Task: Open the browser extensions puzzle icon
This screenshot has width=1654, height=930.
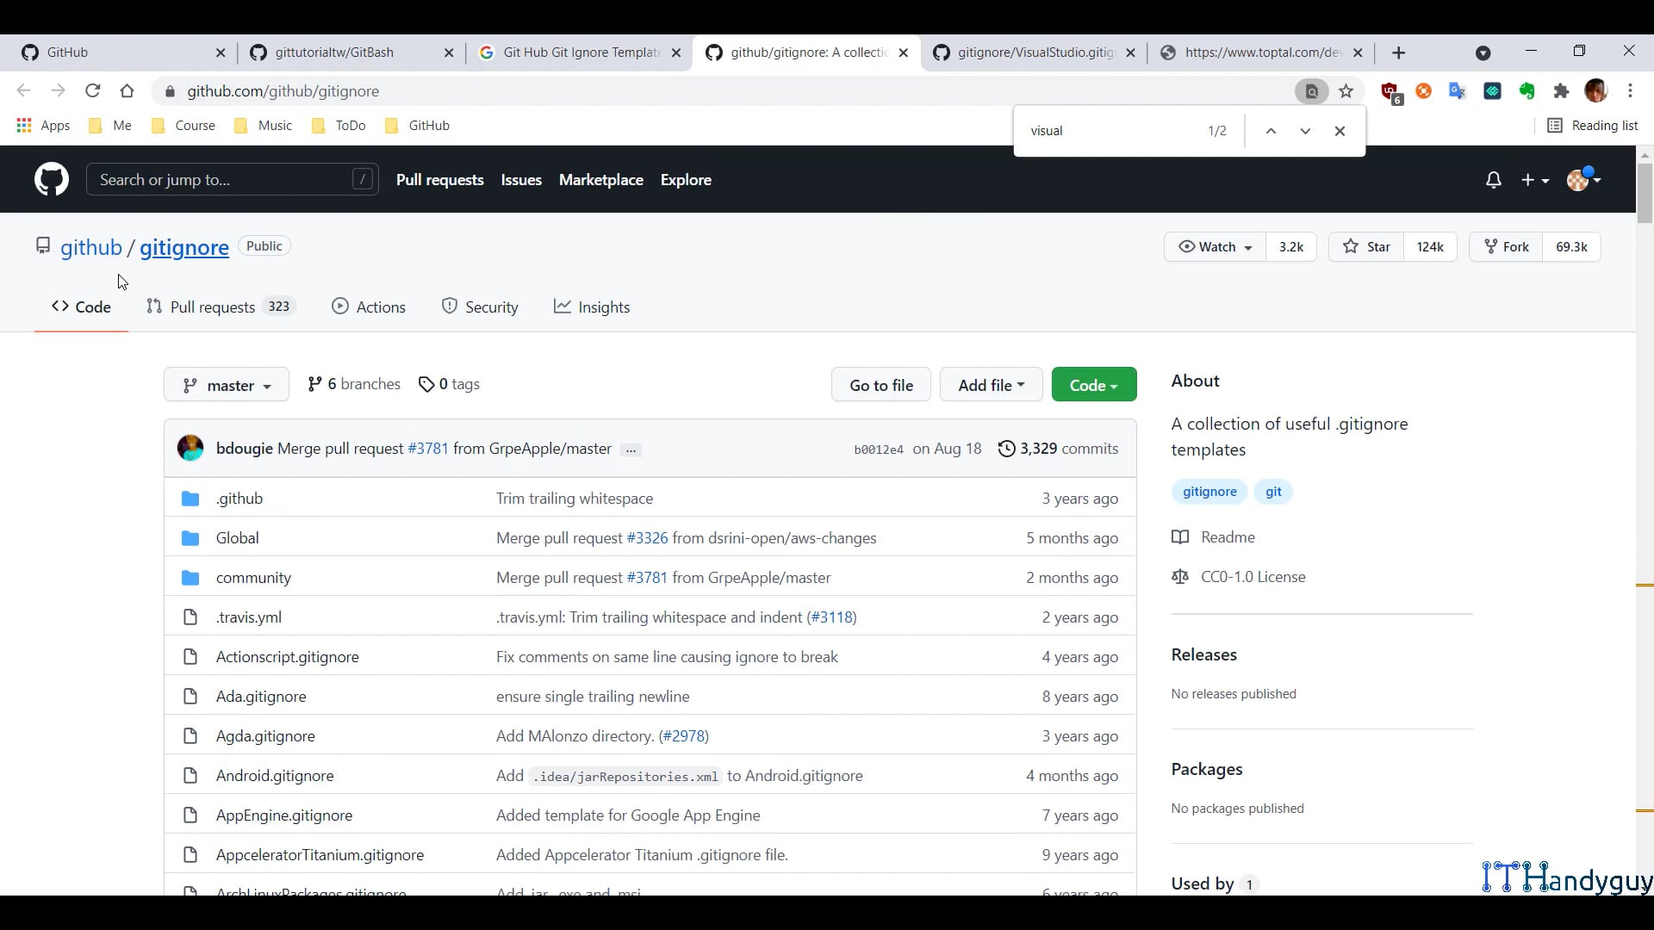Action: click(x=1561, y=91)
